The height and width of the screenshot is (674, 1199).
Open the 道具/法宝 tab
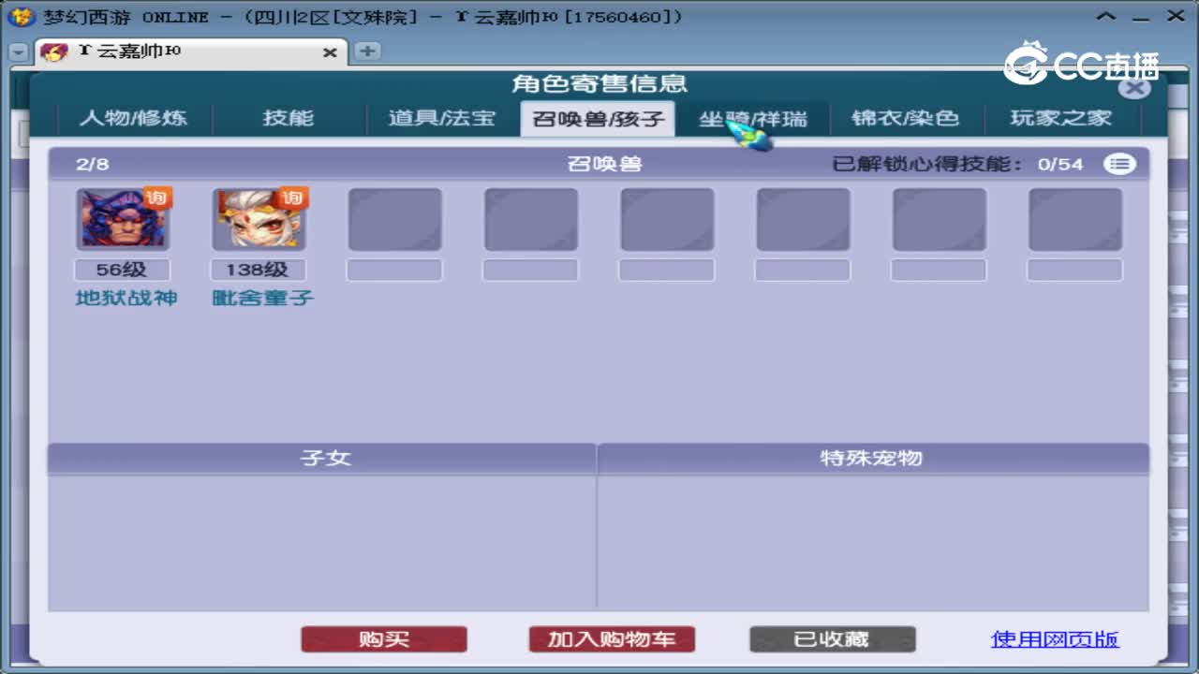click(x=441, y=118)
